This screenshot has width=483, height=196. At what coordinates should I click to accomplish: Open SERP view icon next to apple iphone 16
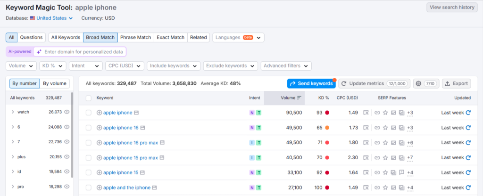[x=143, y=128]
